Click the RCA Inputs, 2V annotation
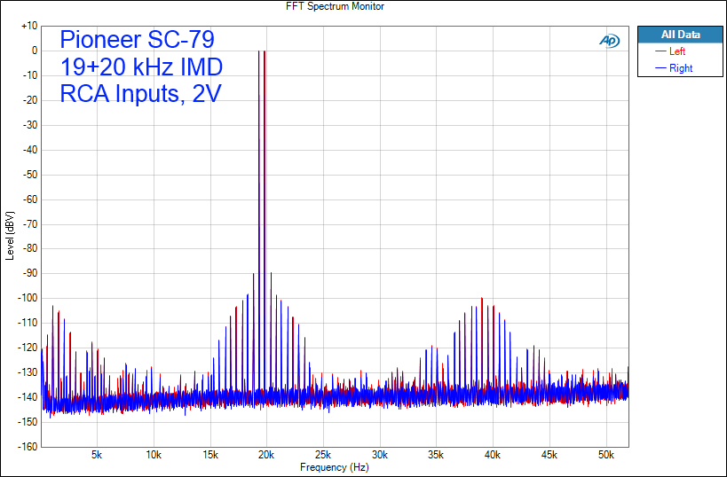Screen dimensions: 727x477 coord(140,93)
